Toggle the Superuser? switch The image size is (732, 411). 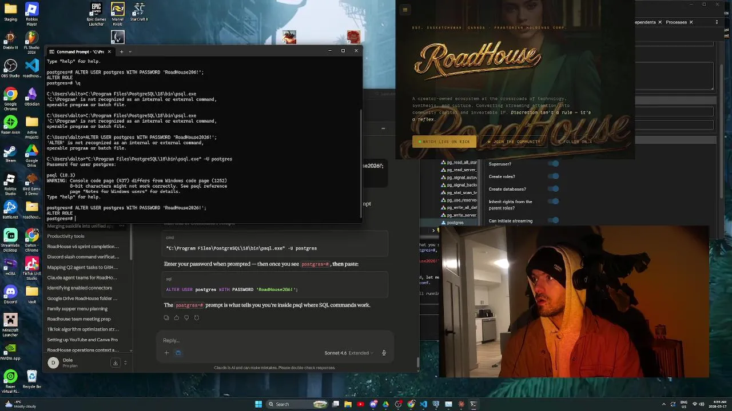554,164
